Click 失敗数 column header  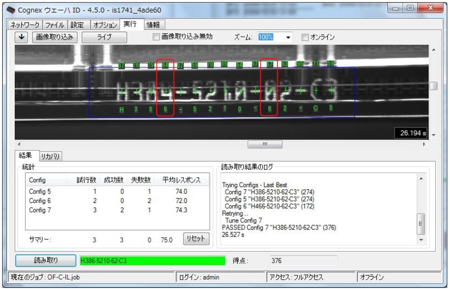[141, 180]
